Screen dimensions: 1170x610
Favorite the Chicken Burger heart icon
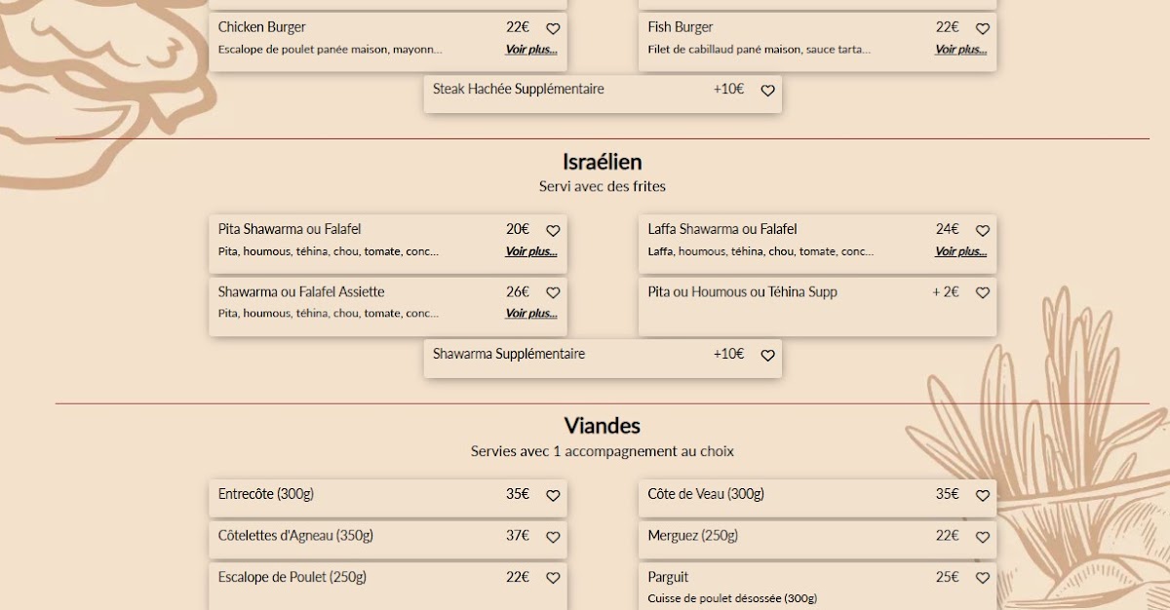point(553,29)
